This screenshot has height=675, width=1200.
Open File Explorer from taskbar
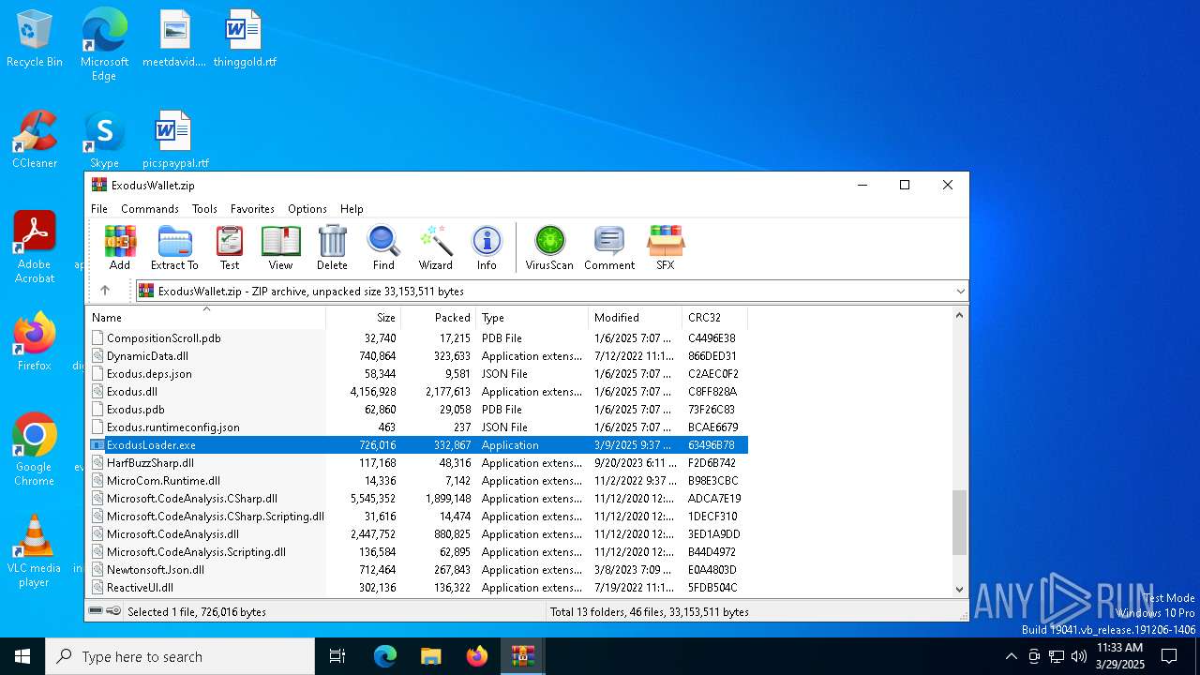(x=431, y=656)
